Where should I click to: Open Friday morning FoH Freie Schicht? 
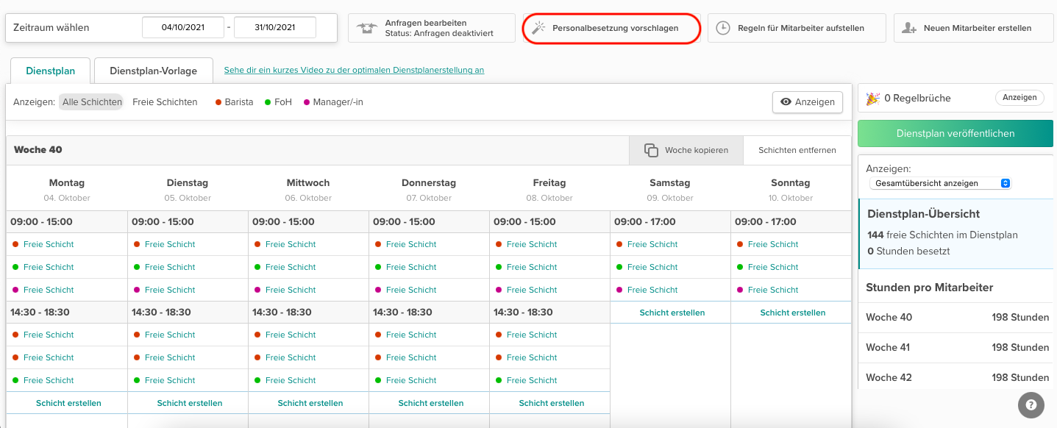532,267
